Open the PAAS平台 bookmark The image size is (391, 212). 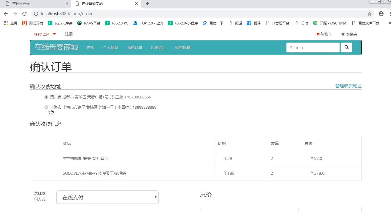(89, 23)
